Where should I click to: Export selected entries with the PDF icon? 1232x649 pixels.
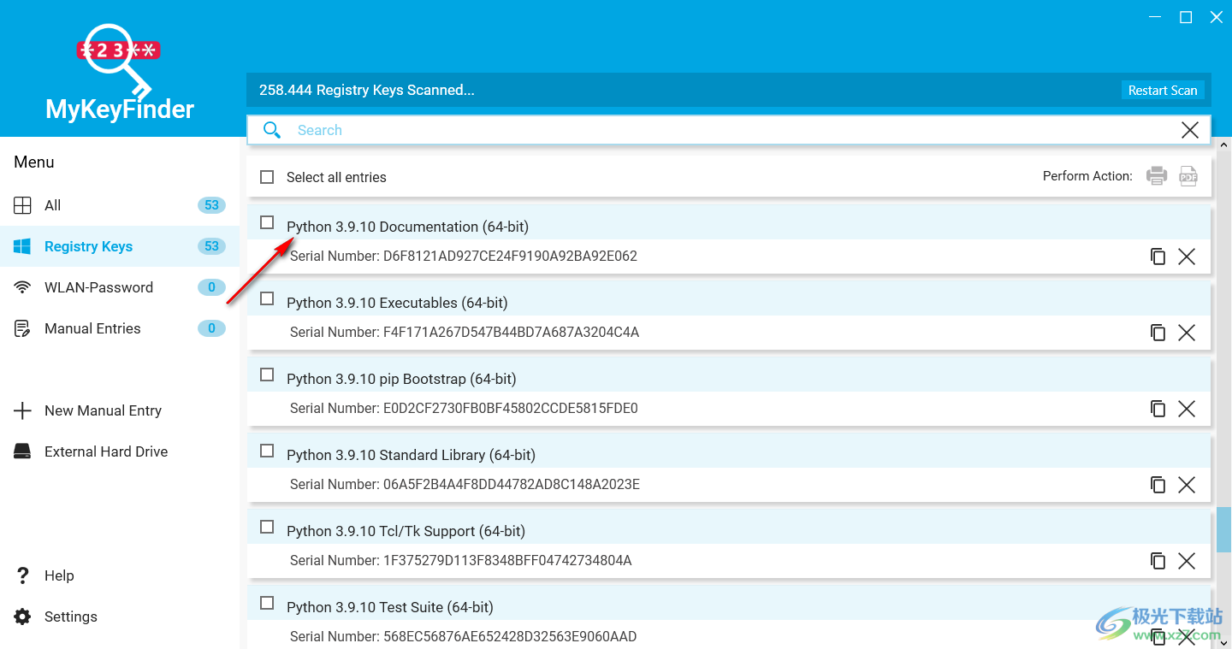click(x=1188, y=176)
